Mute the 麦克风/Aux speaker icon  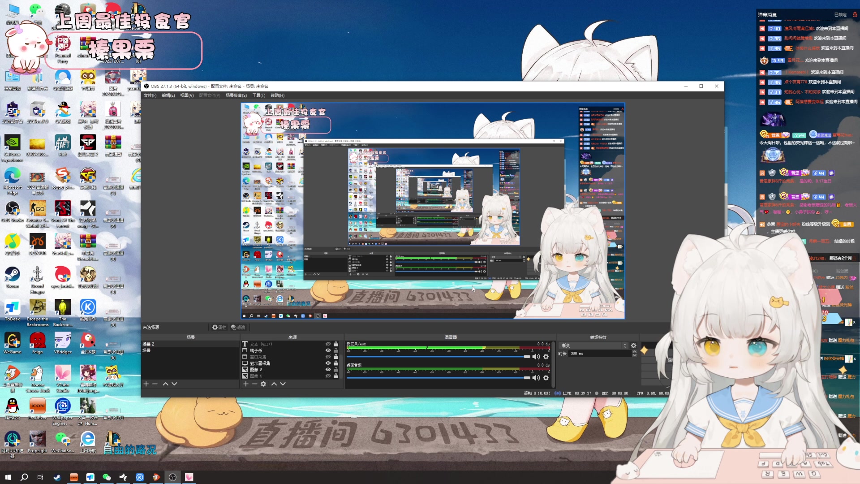pos(536,357)
